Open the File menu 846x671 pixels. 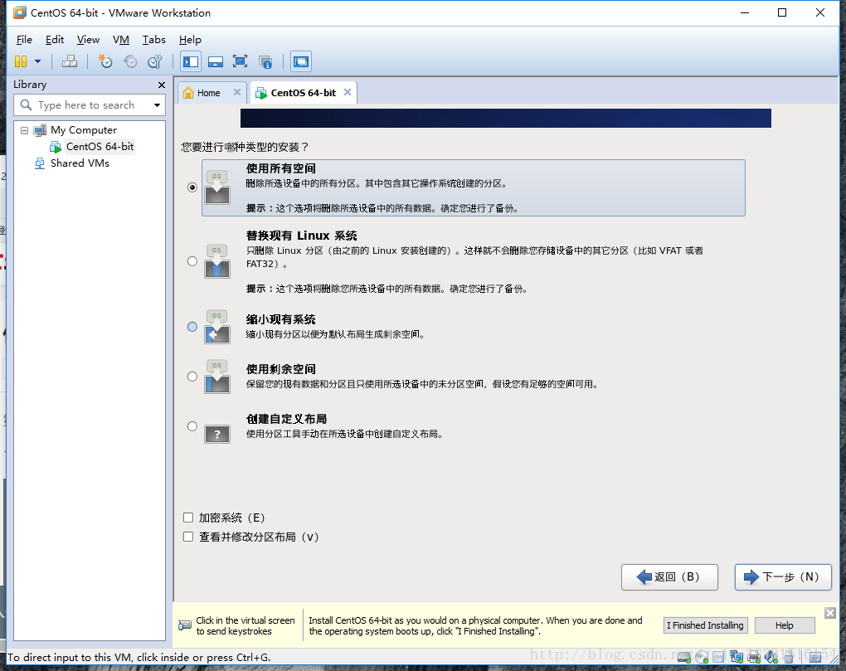coord(24,39)
